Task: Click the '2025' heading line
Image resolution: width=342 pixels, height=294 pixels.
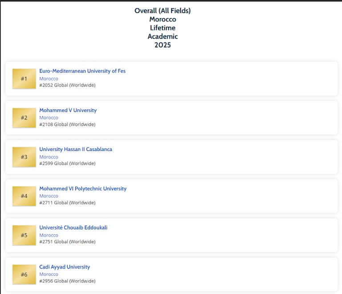Action: click(163, 45)
